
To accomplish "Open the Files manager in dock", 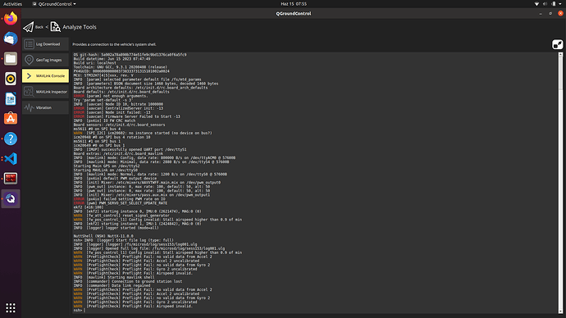I will pos(11,58).
